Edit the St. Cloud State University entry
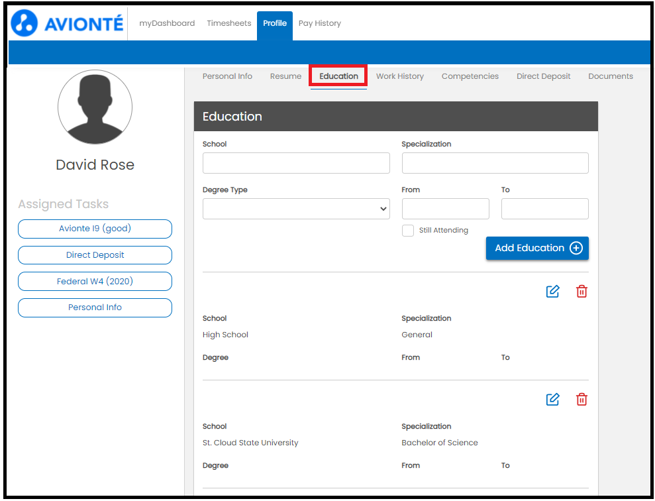 [x=552, y=399]
